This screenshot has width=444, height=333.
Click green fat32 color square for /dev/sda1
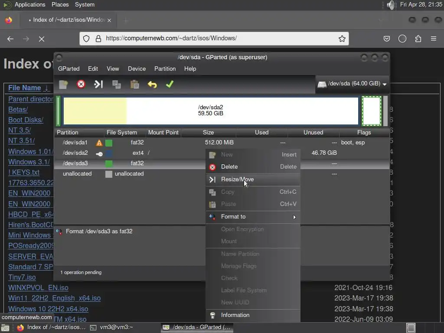[109, 143]
